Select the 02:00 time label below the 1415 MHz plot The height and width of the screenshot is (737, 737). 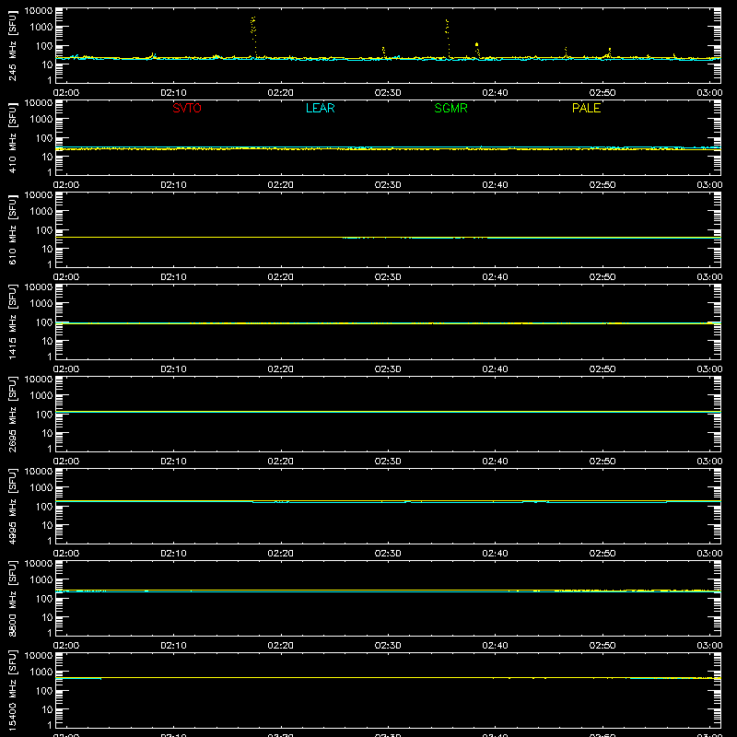[x=66, y=369]
